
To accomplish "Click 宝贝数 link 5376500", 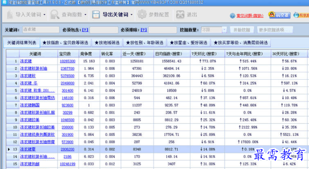I will click(68, 76).
